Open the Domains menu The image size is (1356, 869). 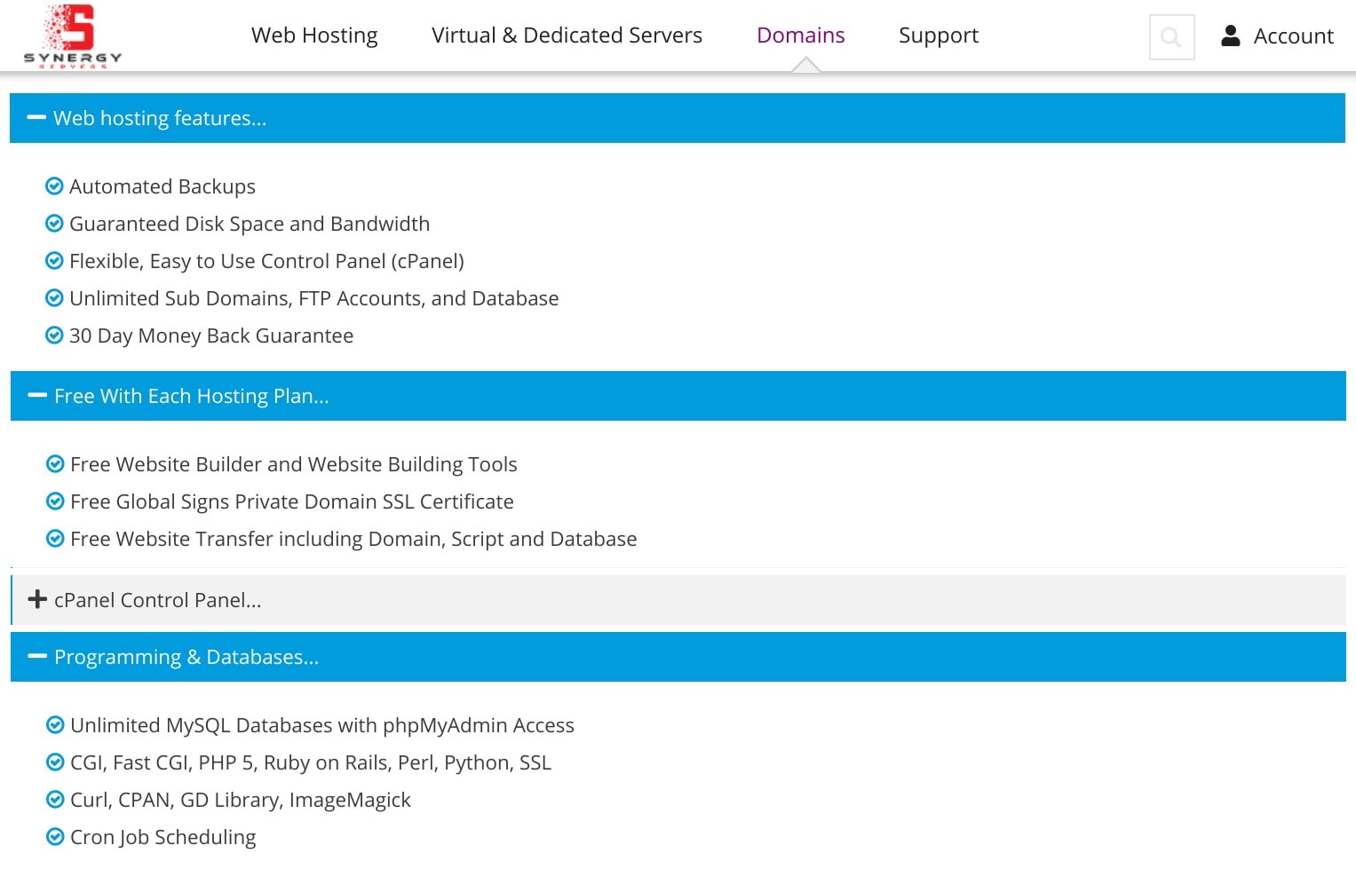[800, 36]
